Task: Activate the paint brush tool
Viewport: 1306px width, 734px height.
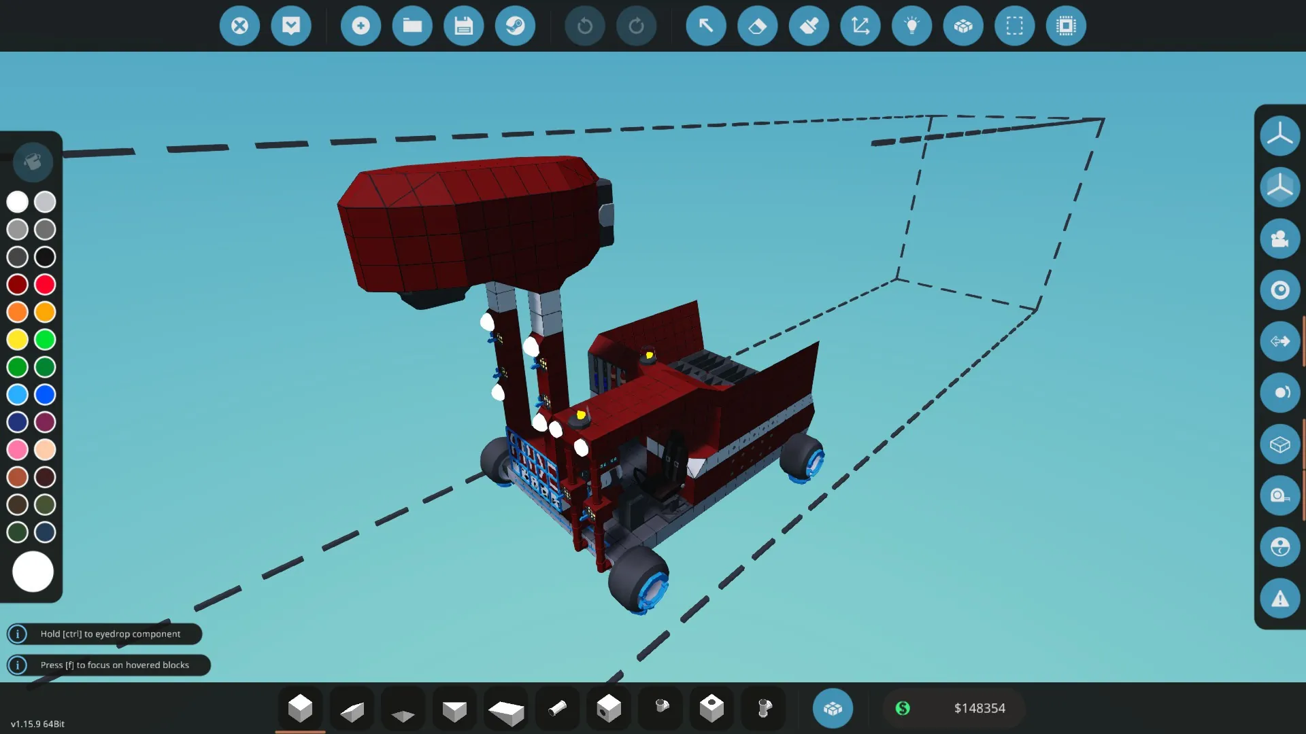Action: tap(809, 26)
